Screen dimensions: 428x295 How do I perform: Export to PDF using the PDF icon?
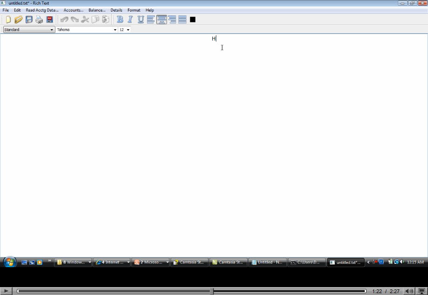click(x=49, y=20)
